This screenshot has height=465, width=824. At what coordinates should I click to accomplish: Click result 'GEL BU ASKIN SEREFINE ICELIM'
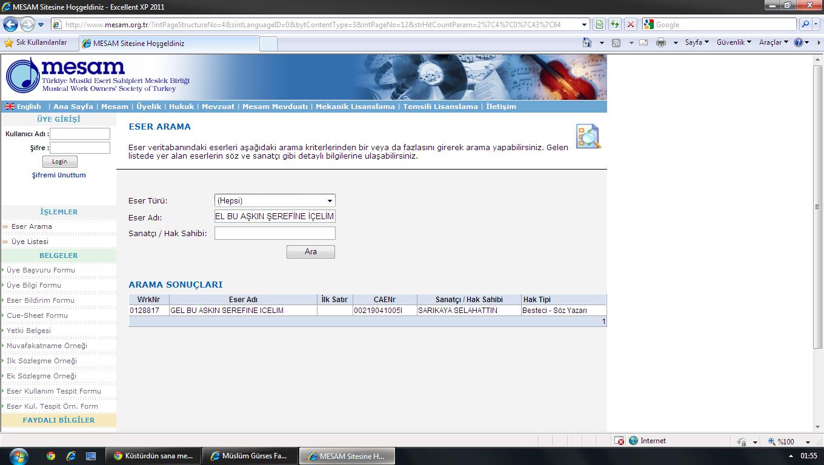pyautogui.click(x=227, y=311)
